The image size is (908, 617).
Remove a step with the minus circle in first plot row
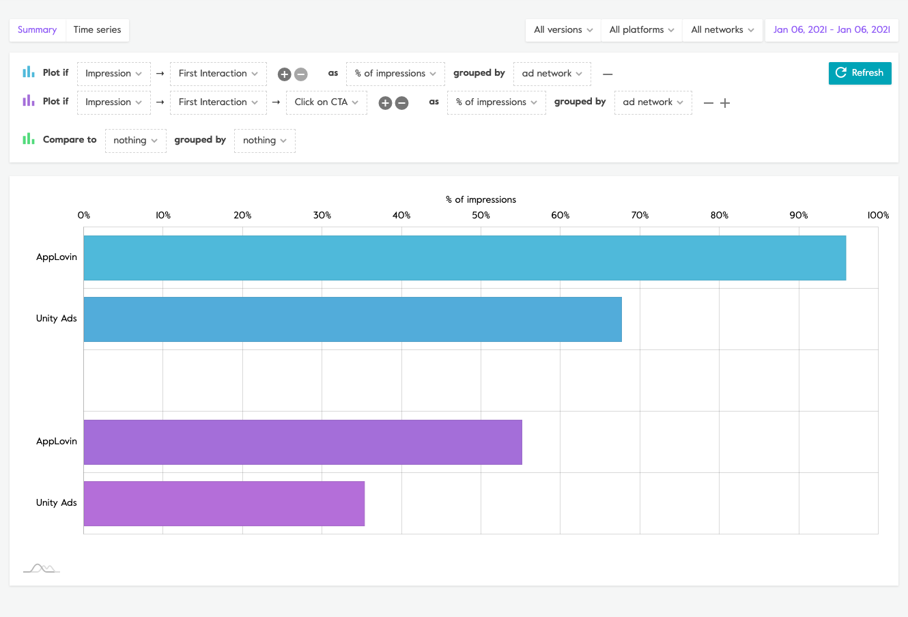[x=301, y=74]
